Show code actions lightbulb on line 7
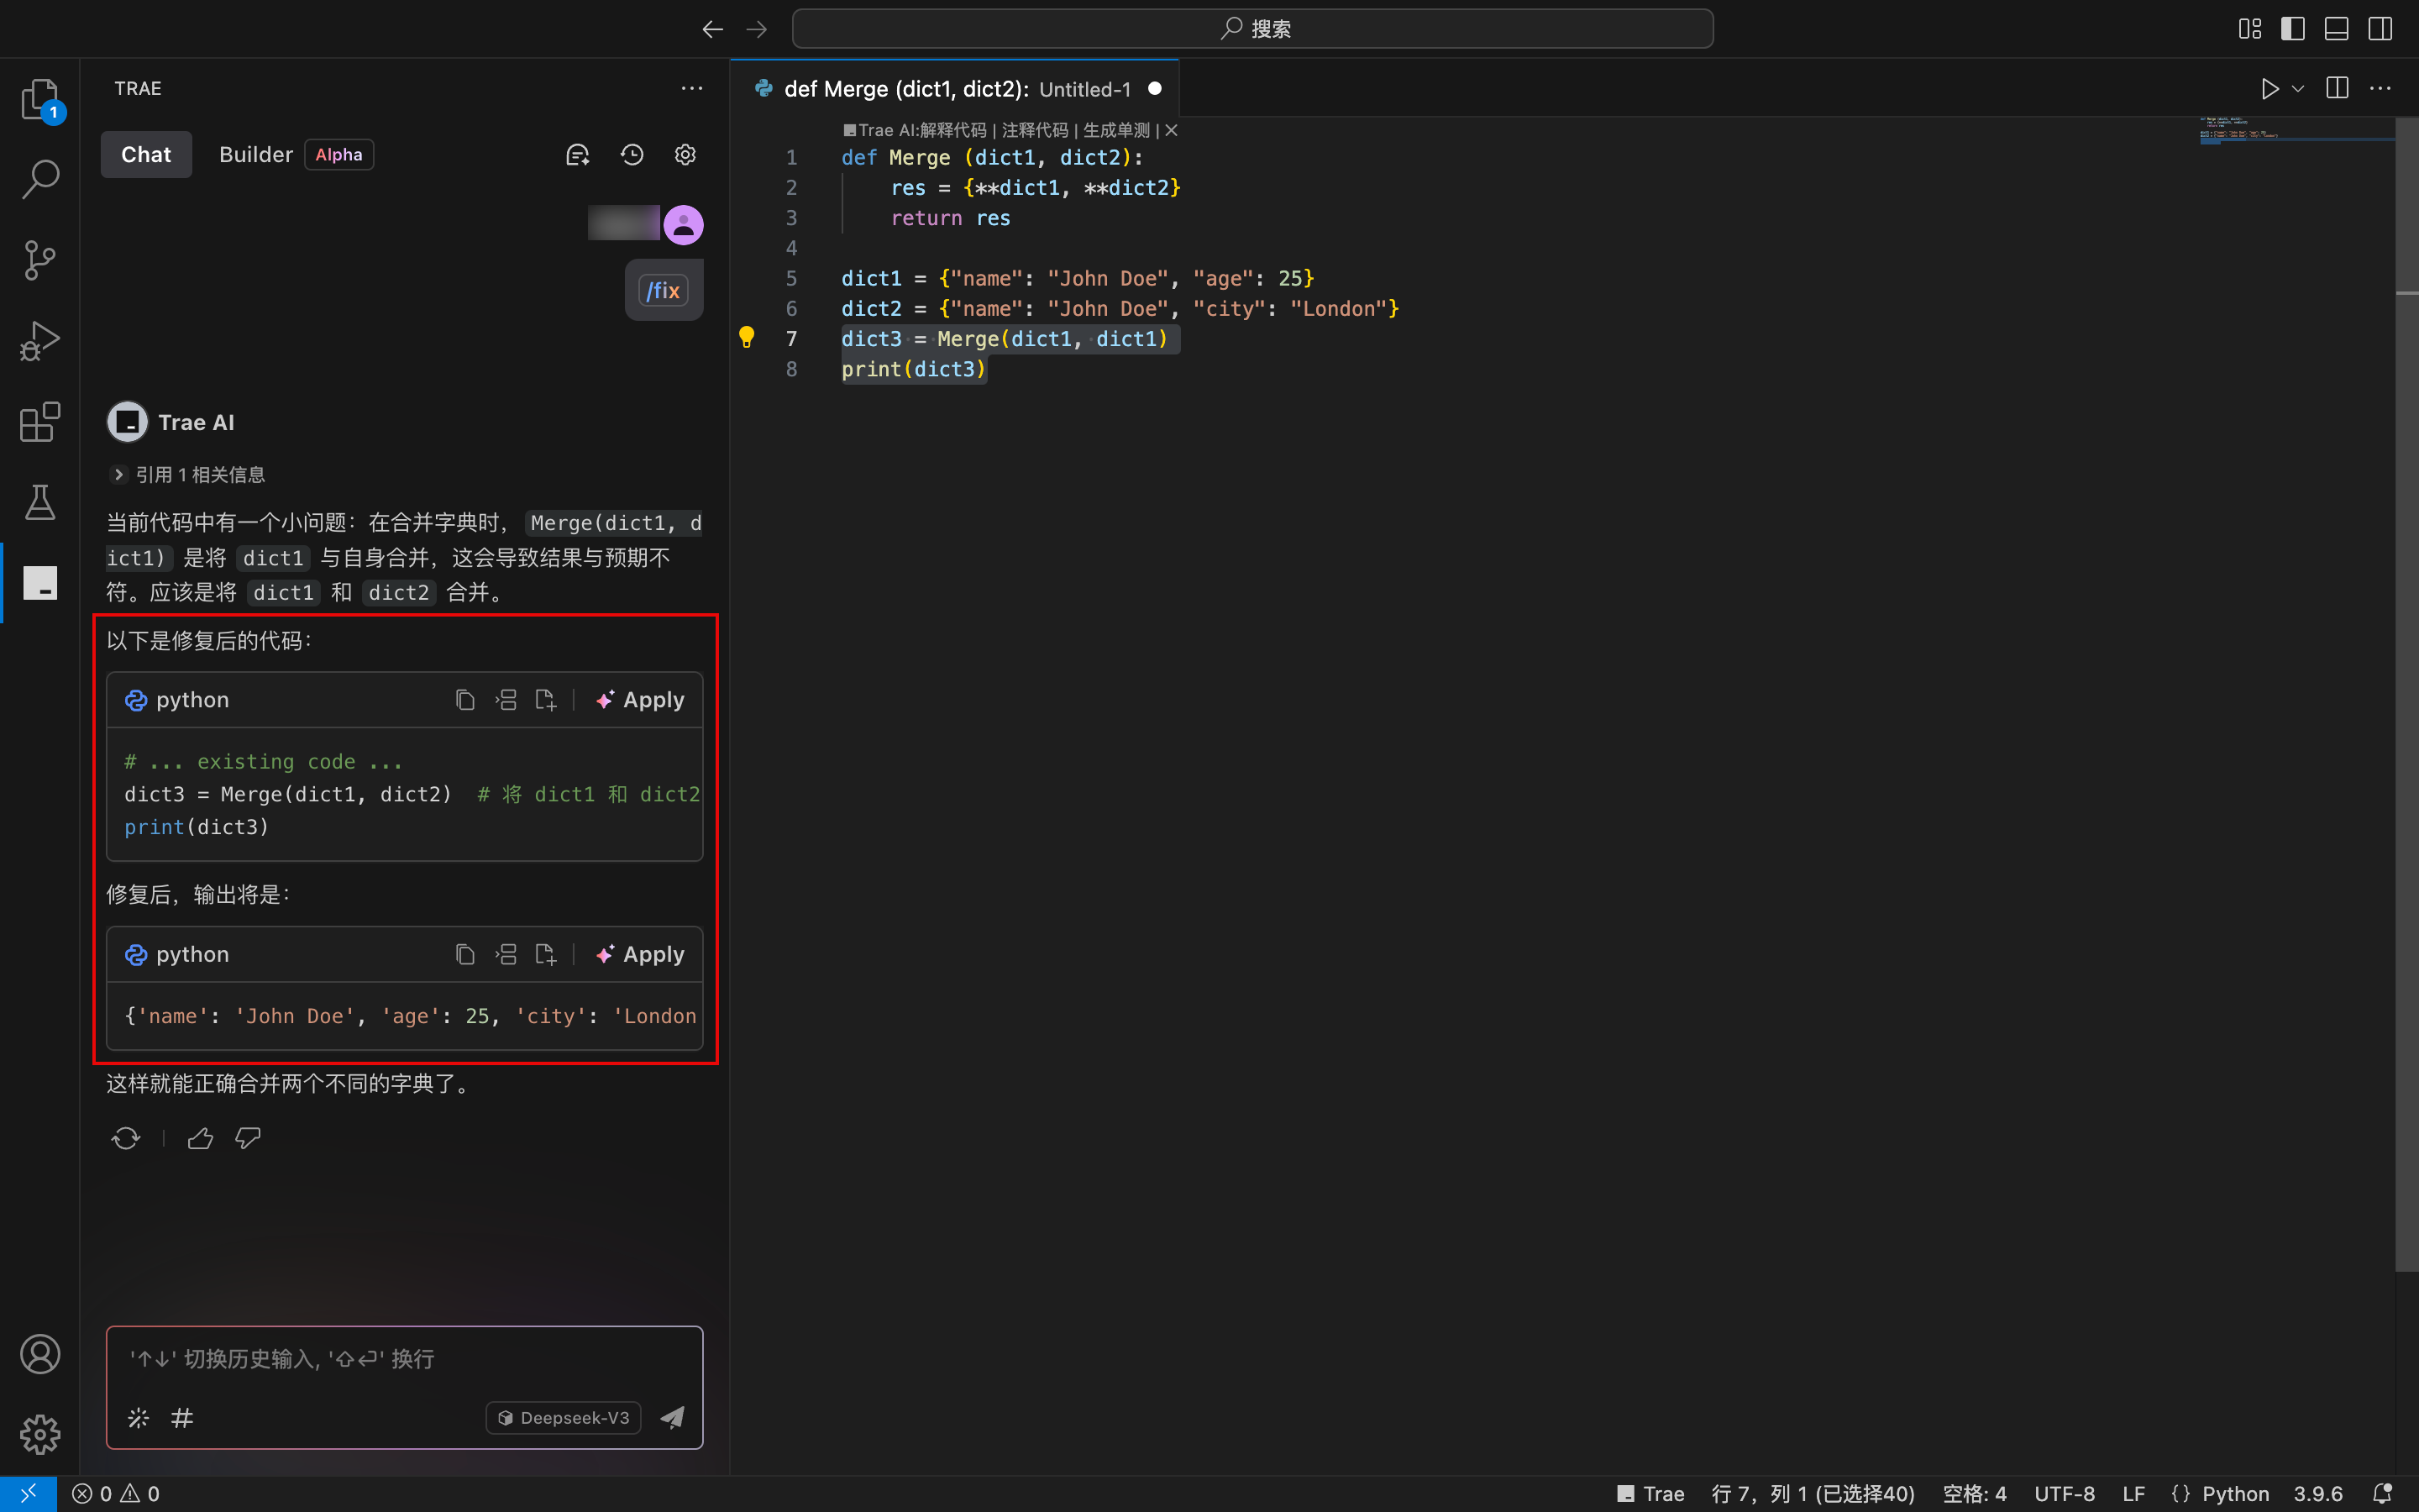This screenshot has height=1512, width=2419. (x=746, y=338)
